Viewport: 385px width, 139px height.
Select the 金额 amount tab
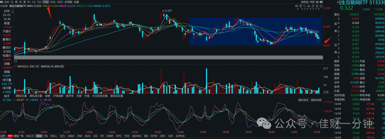48,96
